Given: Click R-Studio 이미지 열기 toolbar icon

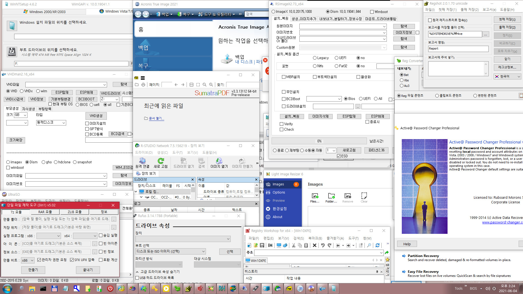Looking at the screenshot, I should coord(219,163).
